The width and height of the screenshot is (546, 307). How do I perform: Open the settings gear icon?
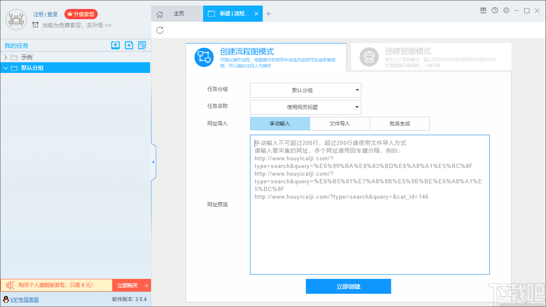point(506,10)
